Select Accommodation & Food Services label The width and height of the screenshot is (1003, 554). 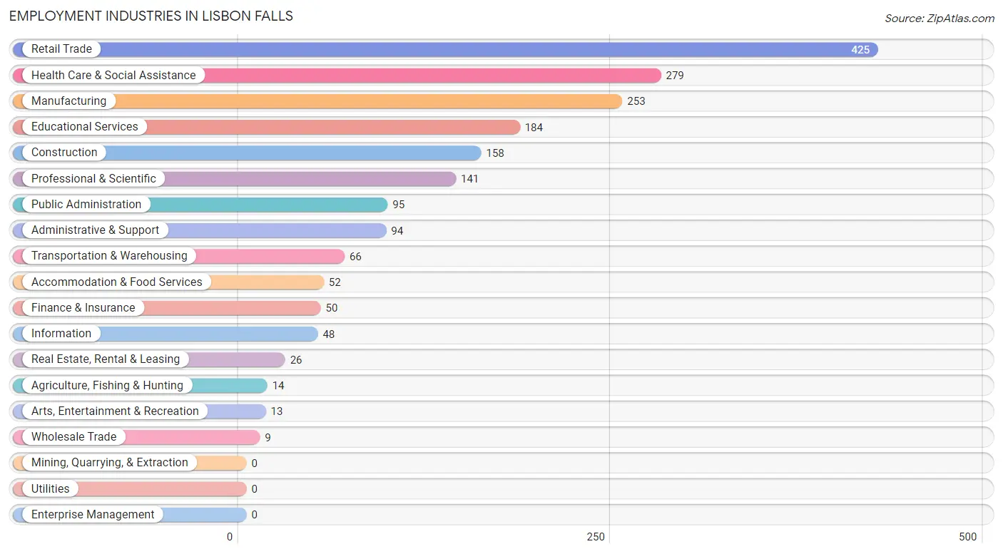pos(117,282)
